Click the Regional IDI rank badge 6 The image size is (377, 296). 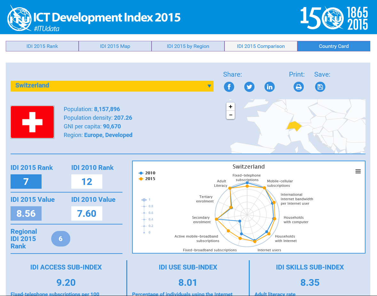60,239
